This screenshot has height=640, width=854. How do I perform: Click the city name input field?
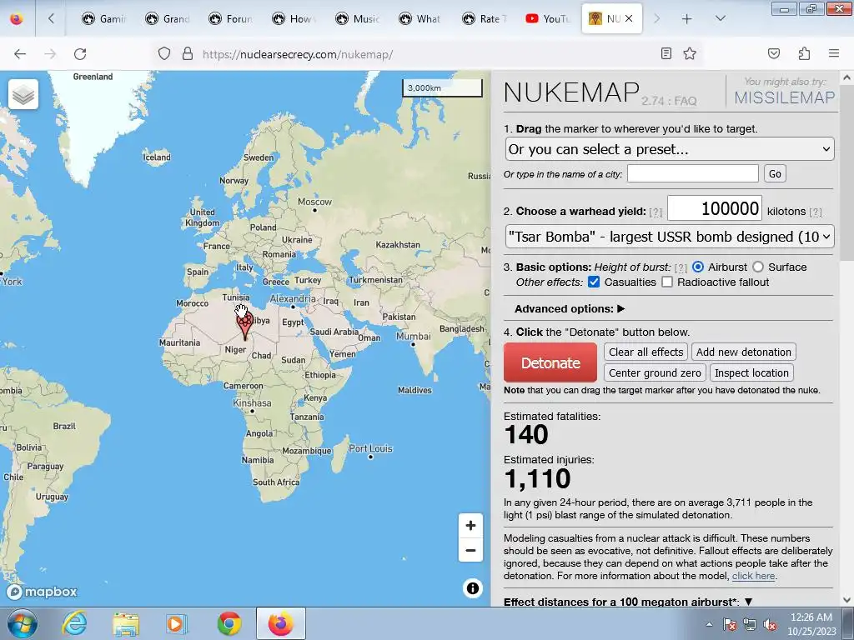(x=693, y=173)
